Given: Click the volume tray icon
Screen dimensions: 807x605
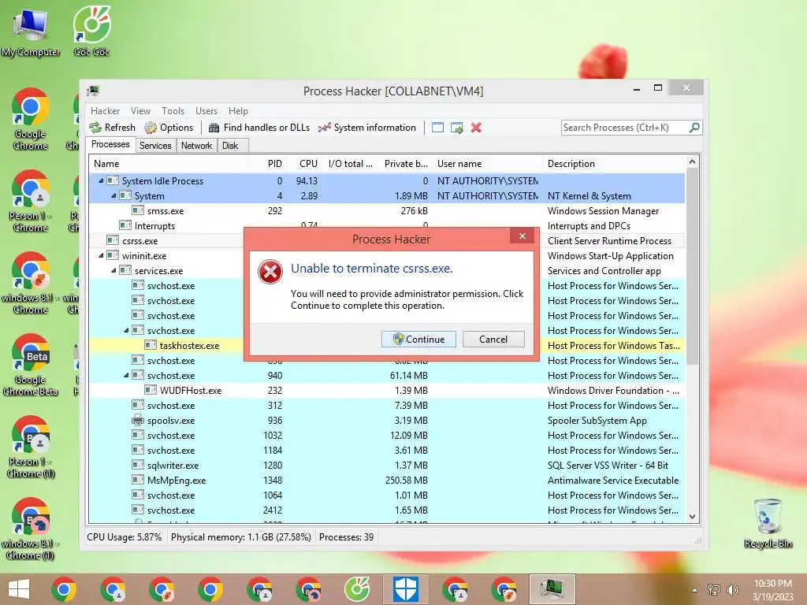Looking at the screenshot, I should coord(732,589).
